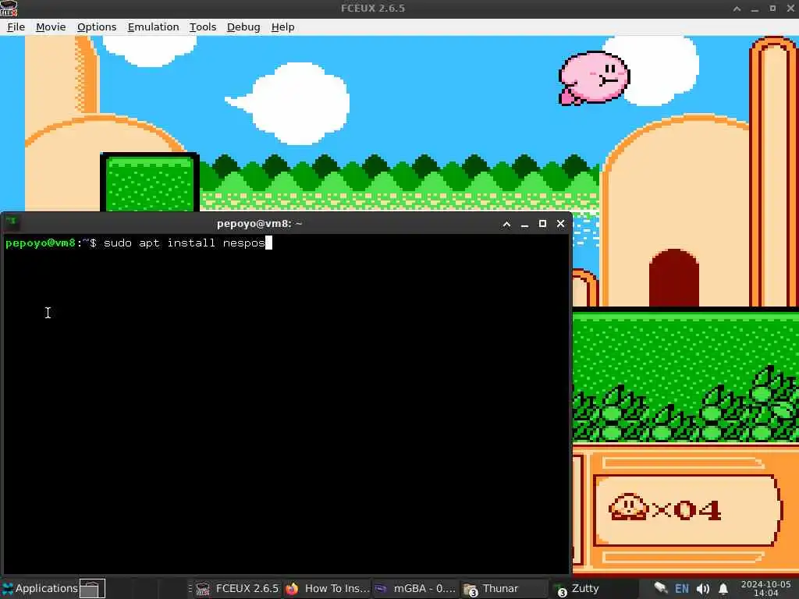Open the notifications bell icon
799x599 pixels.
723,589
